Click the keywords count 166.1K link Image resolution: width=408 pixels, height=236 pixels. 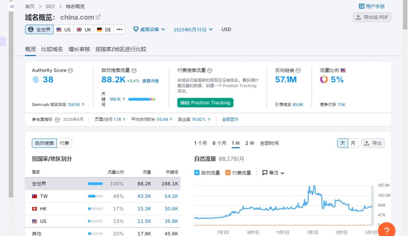pos(115,99)
